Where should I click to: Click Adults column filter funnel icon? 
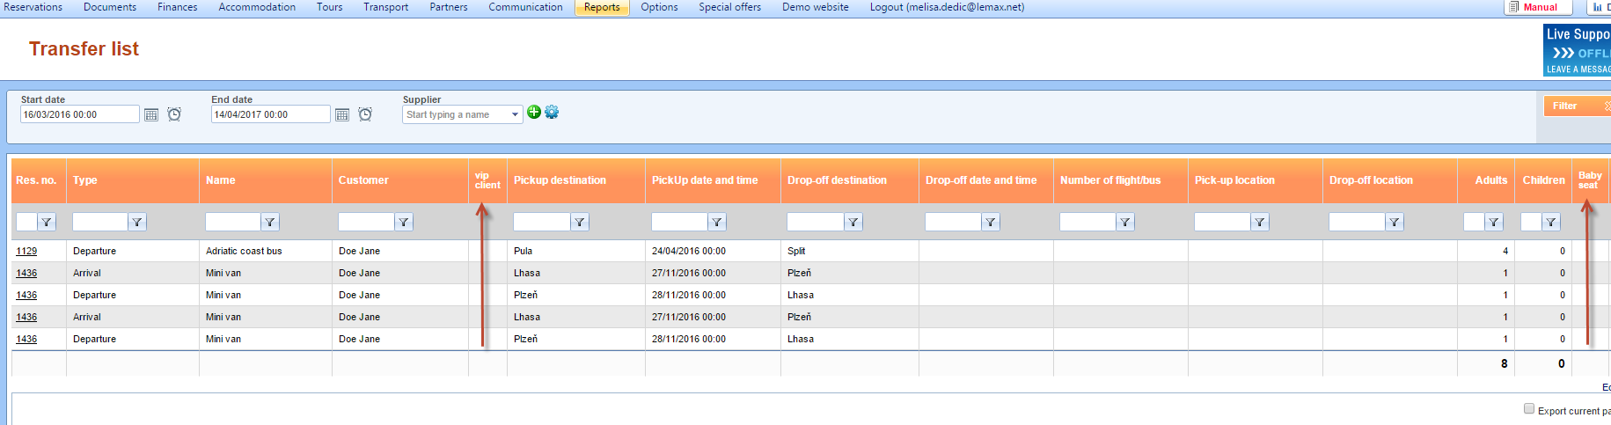(x=1494, y=222)
